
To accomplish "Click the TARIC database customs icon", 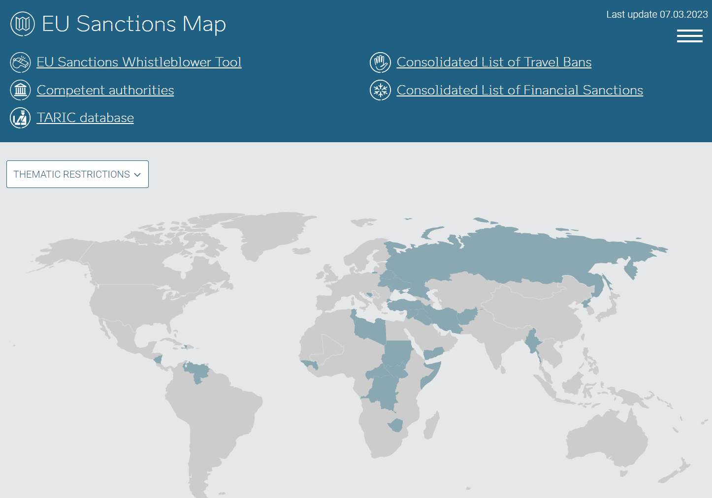I will tap(21, 118).
